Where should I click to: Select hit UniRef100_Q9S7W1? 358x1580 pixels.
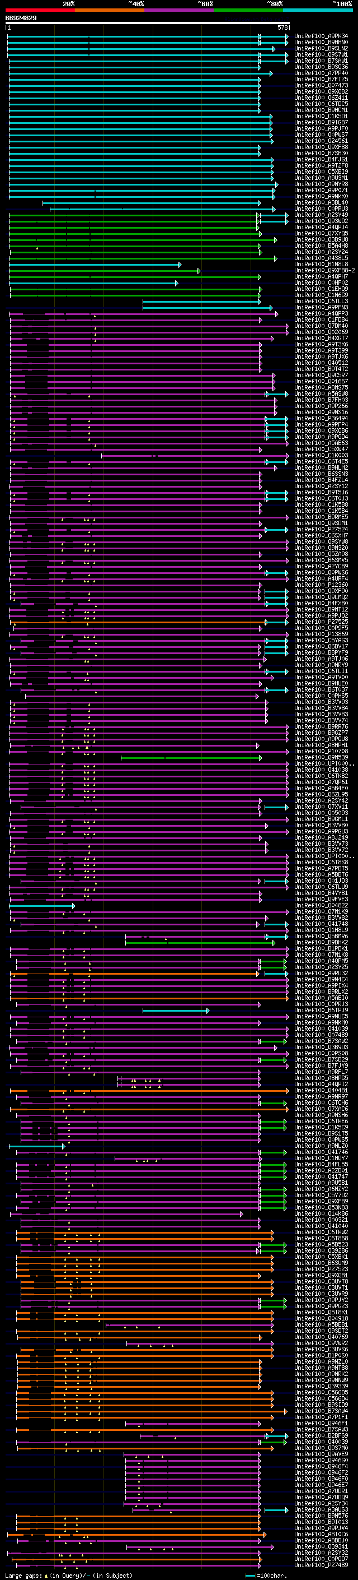(321, 54)
